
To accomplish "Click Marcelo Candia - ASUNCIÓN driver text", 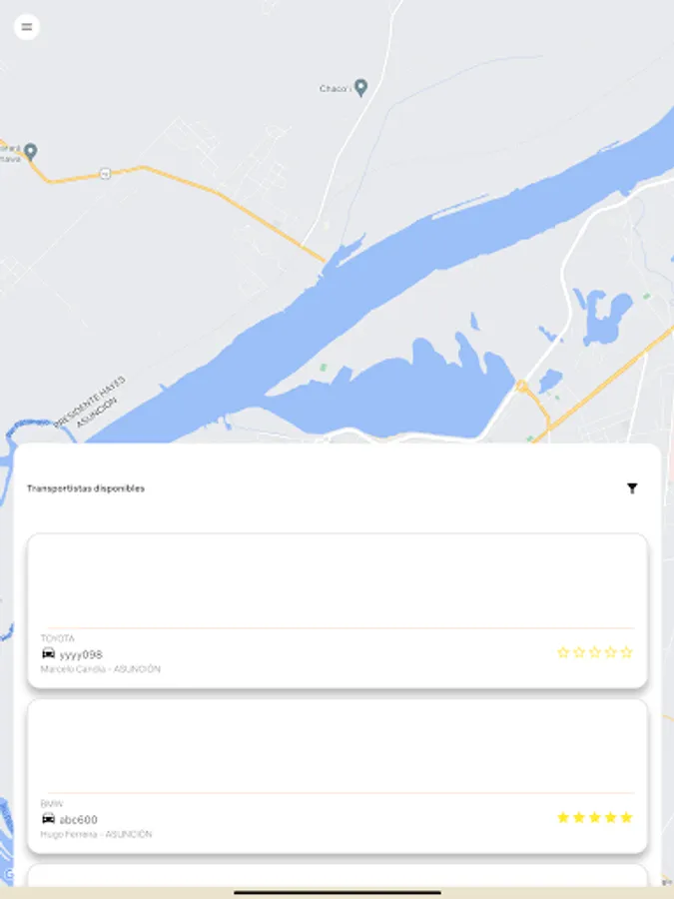I will [100, 669].
